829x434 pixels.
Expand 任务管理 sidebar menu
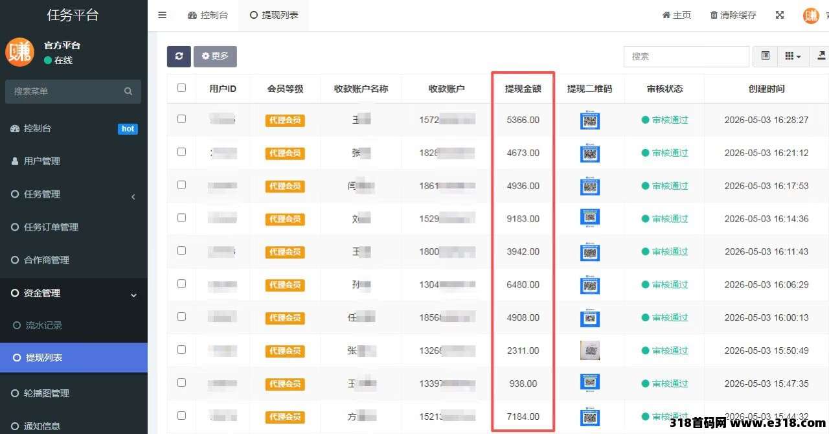74,194
